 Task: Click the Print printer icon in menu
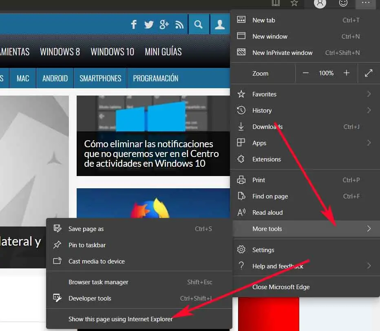241,180
